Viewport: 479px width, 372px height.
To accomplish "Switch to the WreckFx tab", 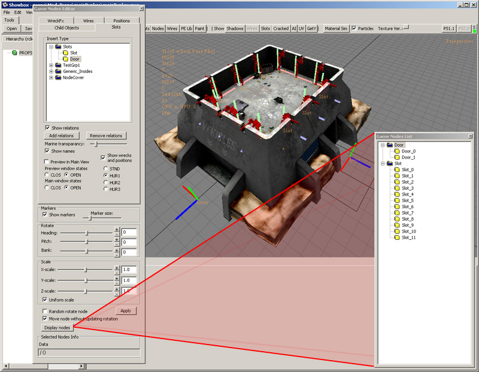I will 56,21.
